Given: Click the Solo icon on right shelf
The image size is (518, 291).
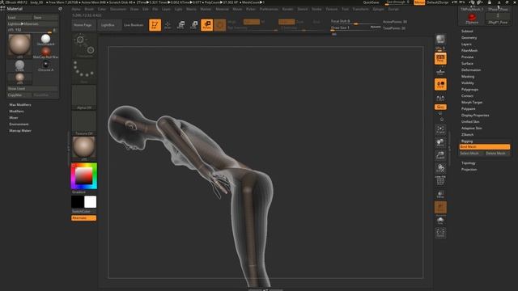Looking at the screenshot, I should click(x=440, y=221).
